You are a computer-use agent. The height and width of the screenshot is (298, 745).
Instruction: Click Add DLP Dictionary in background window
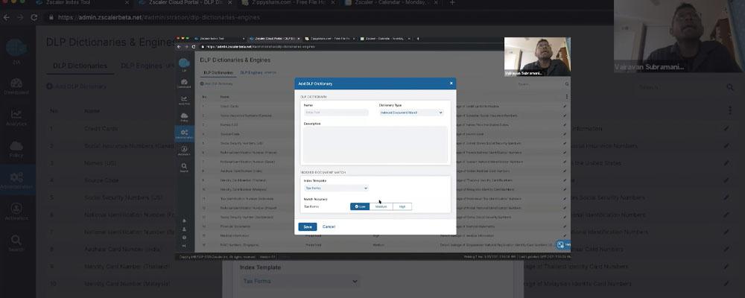click(77, 86)
